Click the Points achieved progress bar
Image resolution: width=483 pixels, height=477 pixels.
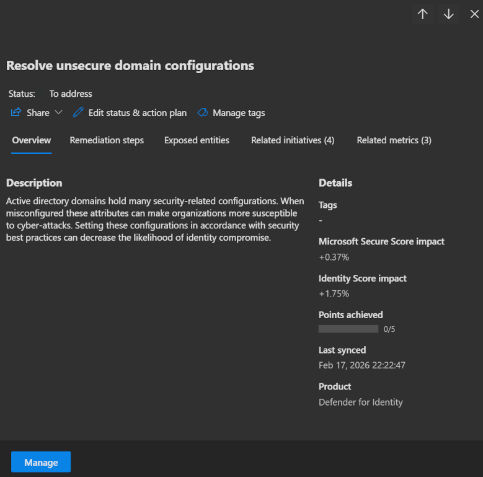pyautogui.click(x=348, y=329)
